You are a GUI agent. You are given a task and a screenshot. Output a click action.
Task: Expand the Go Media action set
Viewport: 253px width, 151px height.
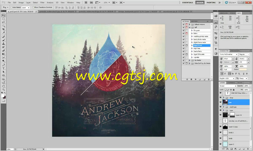[x=189, y=60]
